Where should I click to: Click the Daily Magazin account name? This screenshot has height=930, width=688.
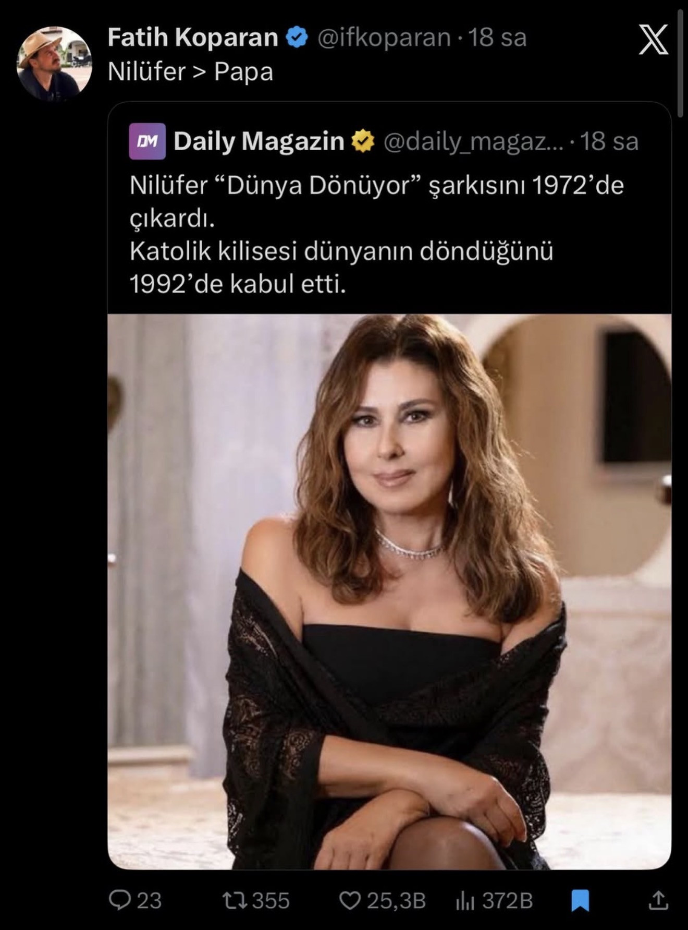click(x=259, y=141)
